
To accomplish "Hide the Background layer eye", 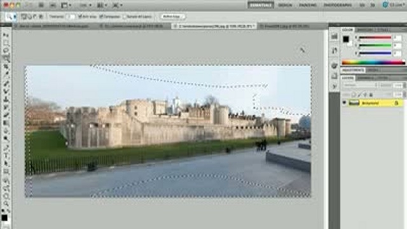I will [x=344, y=103].
